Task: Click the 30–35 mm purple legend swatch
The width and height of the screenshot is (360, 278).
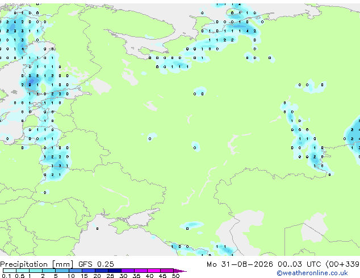Action: [x=128, y=271]
